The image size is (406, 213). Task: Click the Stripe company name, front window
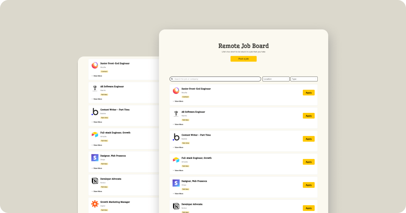coord(184,185)
